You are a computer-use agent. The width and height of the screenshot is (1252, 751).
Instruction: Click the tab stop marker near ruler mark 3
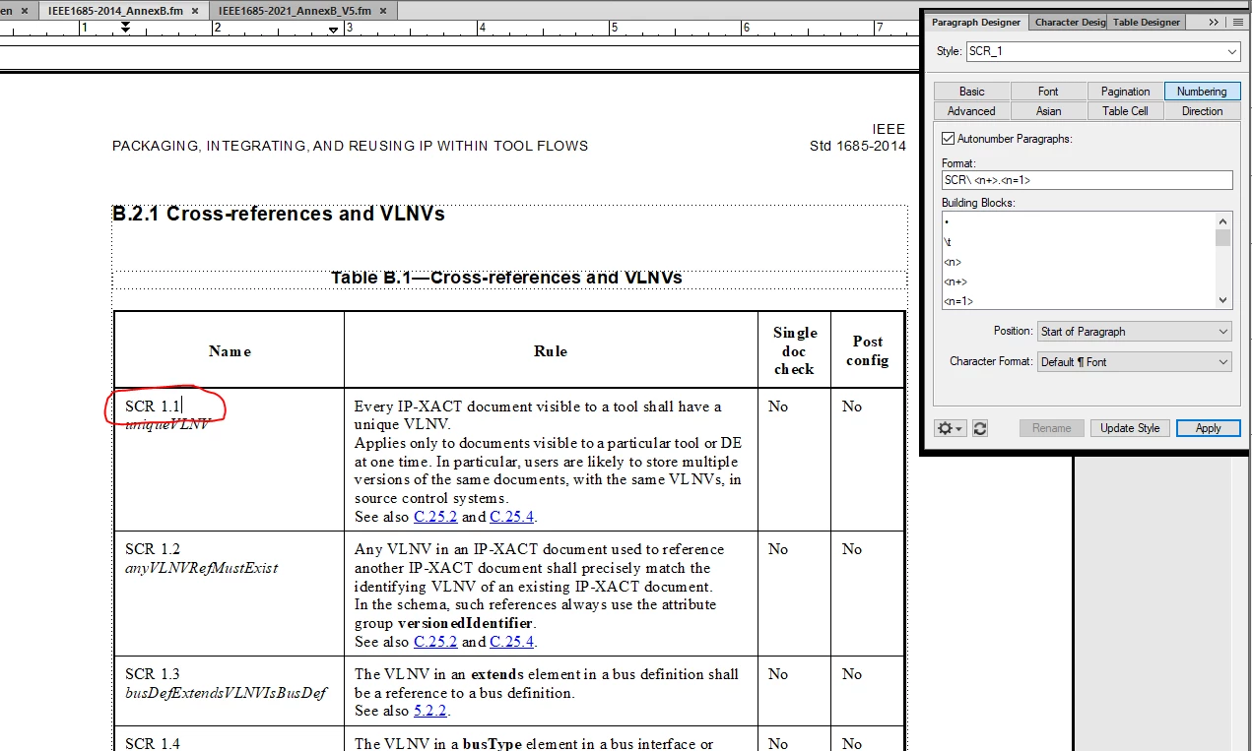pos(334,30)
